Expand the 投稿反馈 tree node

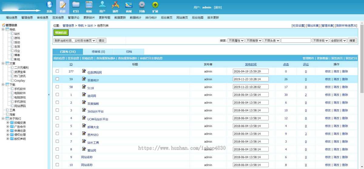pos(8,123)
